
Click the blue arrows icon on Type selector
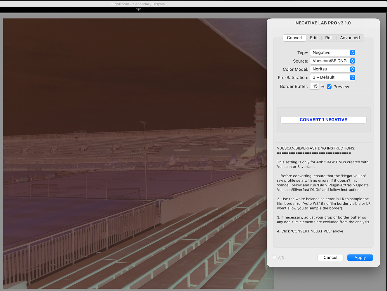tap(352, 52)
